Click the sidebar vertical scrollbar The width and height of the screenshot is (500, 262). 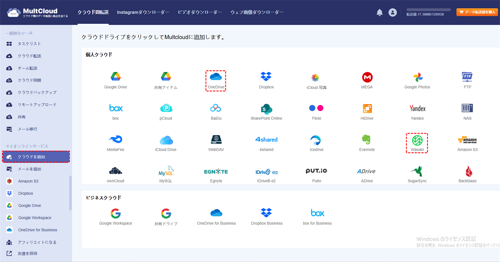pos(70,193)
